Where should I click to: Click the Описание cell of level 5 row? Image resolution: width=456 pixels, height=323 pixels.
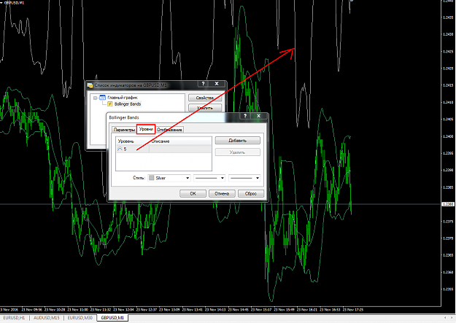click(180, 149)
